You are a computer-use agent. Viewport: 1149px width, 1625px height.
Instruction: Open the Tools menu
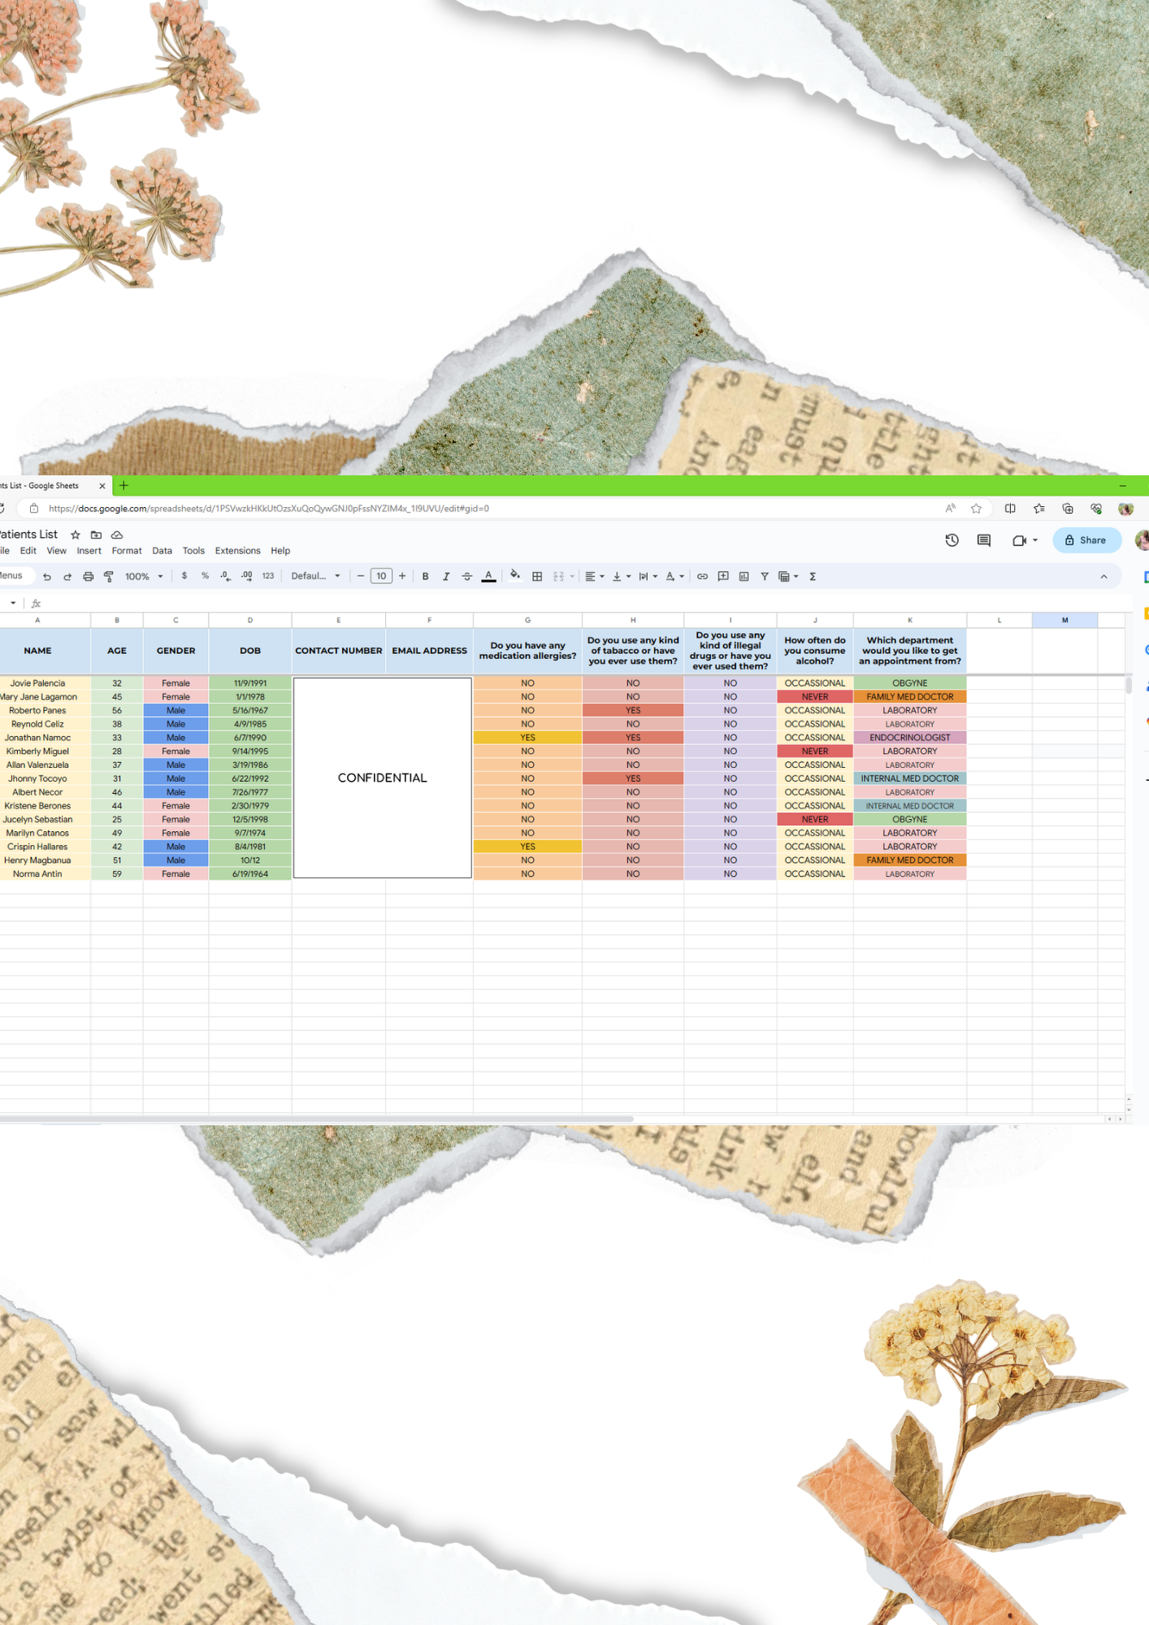click(193, 551)
